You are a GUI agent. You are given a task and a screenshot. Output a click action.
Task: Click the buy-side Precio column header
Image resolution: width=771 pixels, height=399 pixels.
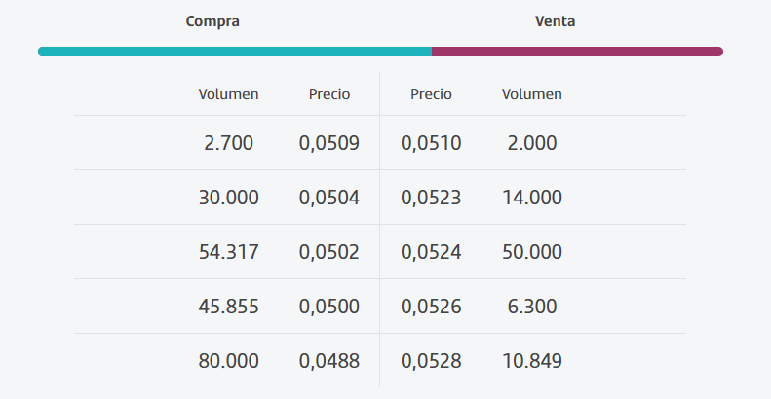(329, 94)
